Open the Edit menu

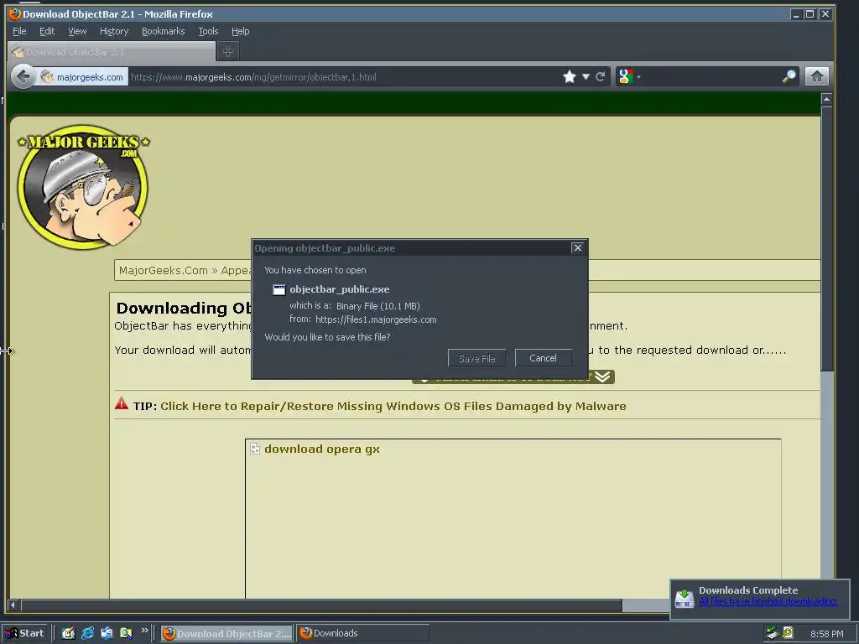(x=47, y=31)
